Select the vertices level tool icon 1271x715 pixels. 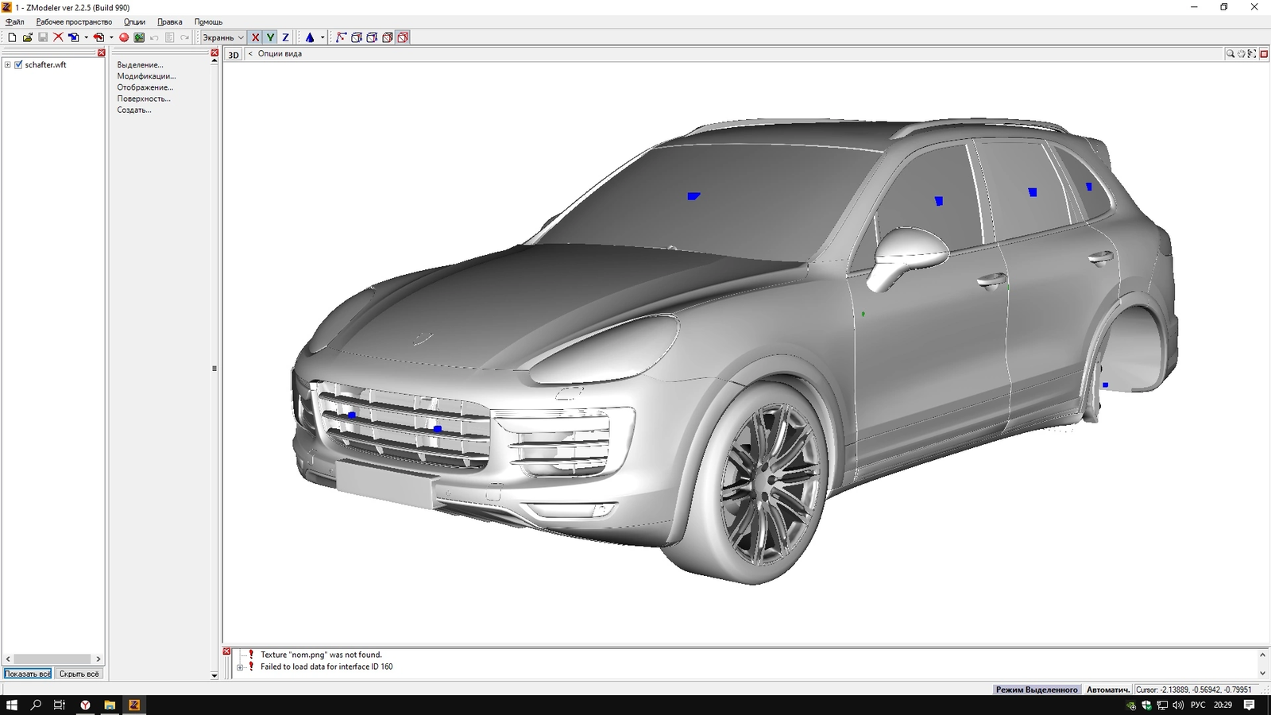pos(341,37)
